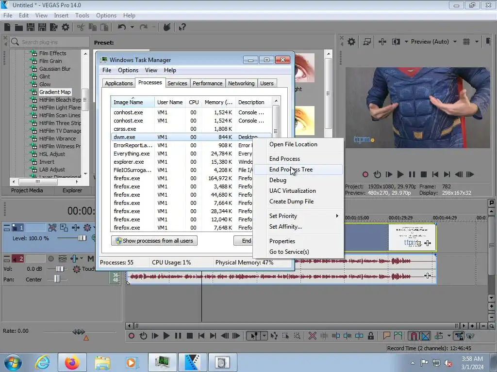Open Edit tool selector dropdown arrow
This screenshot has height=372, width=497.
[264, 336]
